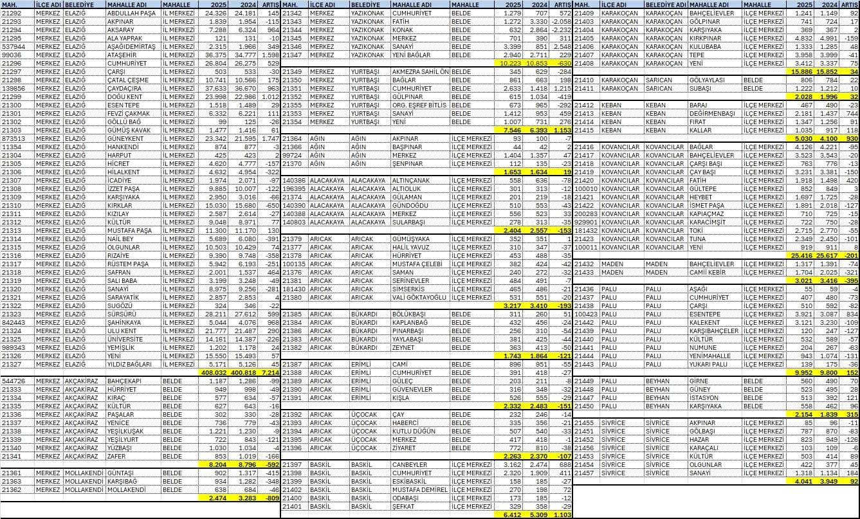860x519 pixels.
Task: Select neighborhood code 537944
Action: pos(13,46)
